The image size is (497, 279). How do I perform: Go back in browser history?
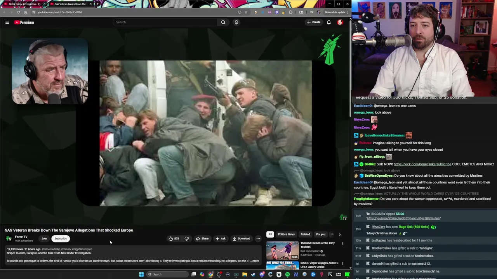(x=4, y=12)
